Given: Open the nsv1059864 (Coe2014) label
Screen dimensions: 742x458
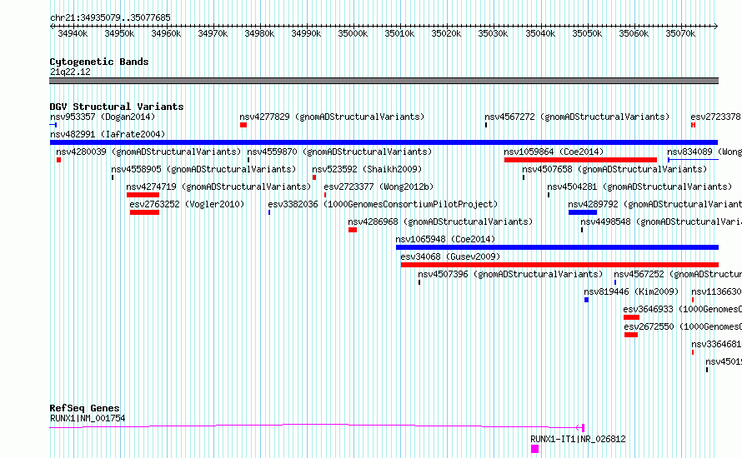Looking at the screenshot, I should [554, 152].
